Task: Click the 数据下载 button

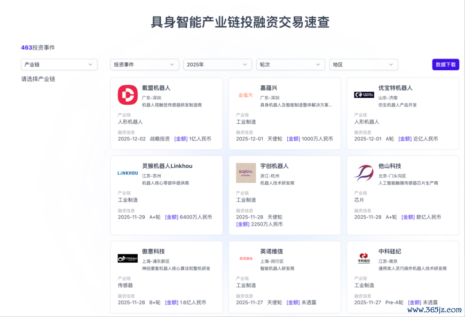Action: tap(445, 65)
